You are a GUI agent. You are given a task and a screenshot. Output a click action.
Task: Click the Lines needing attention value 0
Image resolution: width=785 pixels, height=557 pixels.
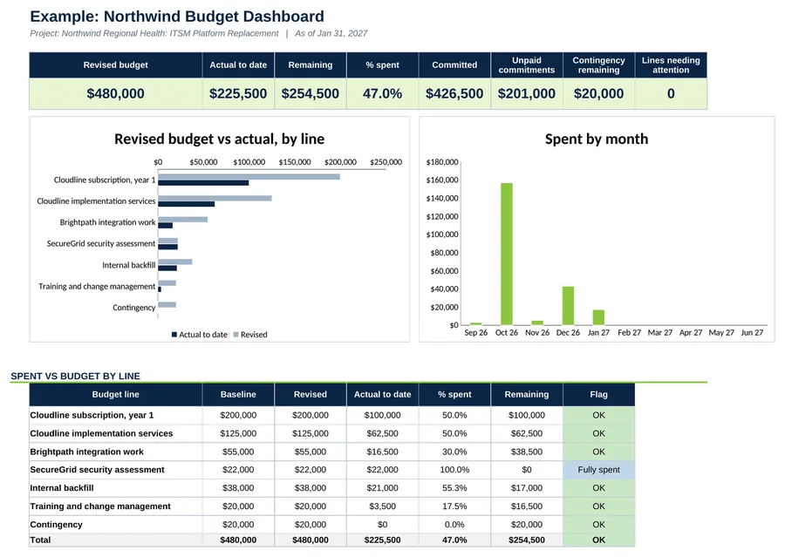point(671,93)
